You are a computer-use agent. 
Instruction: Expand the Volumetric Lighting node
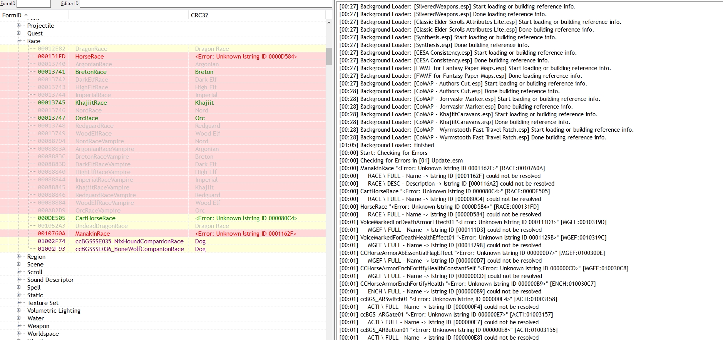pyautogui.click(x=18, y=310)
